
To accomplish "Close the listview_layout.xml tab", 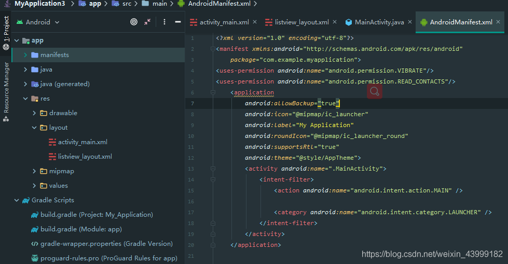I will (335, 22).
